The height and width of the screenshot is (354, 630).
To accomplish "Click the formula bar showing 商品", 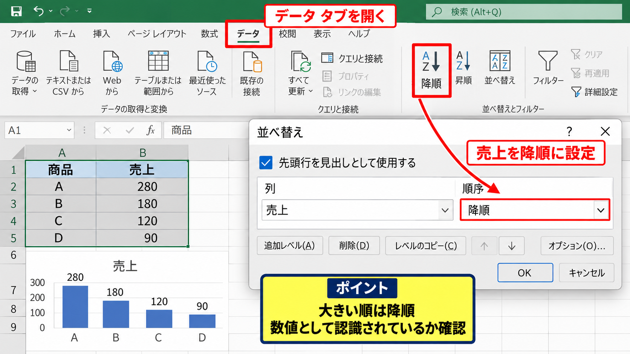I will (205, 130).
